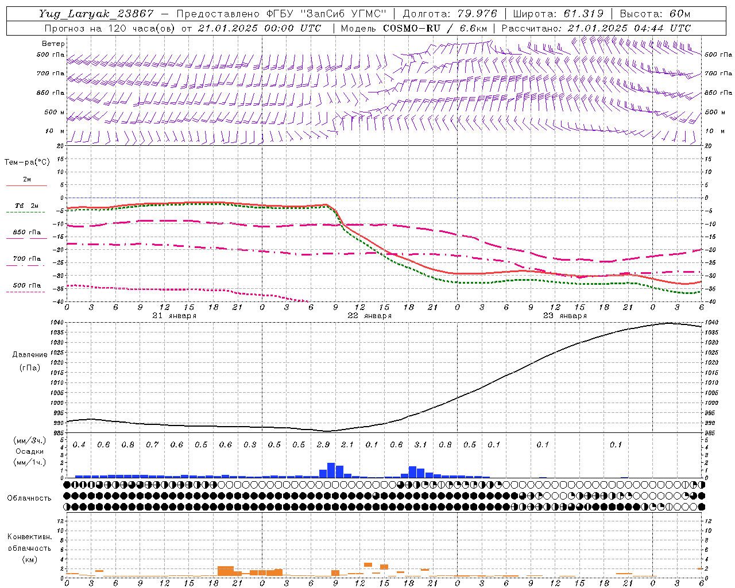This screenshot has width=735, height=588.
Task: Click the Тем-ра(°C) axis title
Action: pos(27,163)
